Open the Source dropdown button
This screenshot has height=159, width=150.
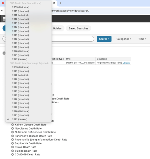point(104,39)
